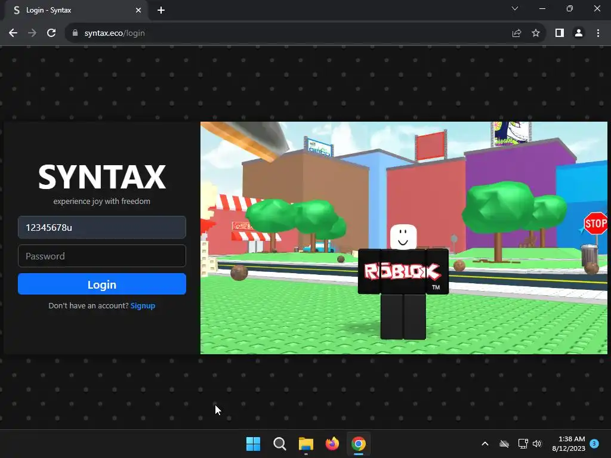The height and width of the screenshot is (458, 611).
Task: Click the browser forward arrow
Action: tap(32, 33)
